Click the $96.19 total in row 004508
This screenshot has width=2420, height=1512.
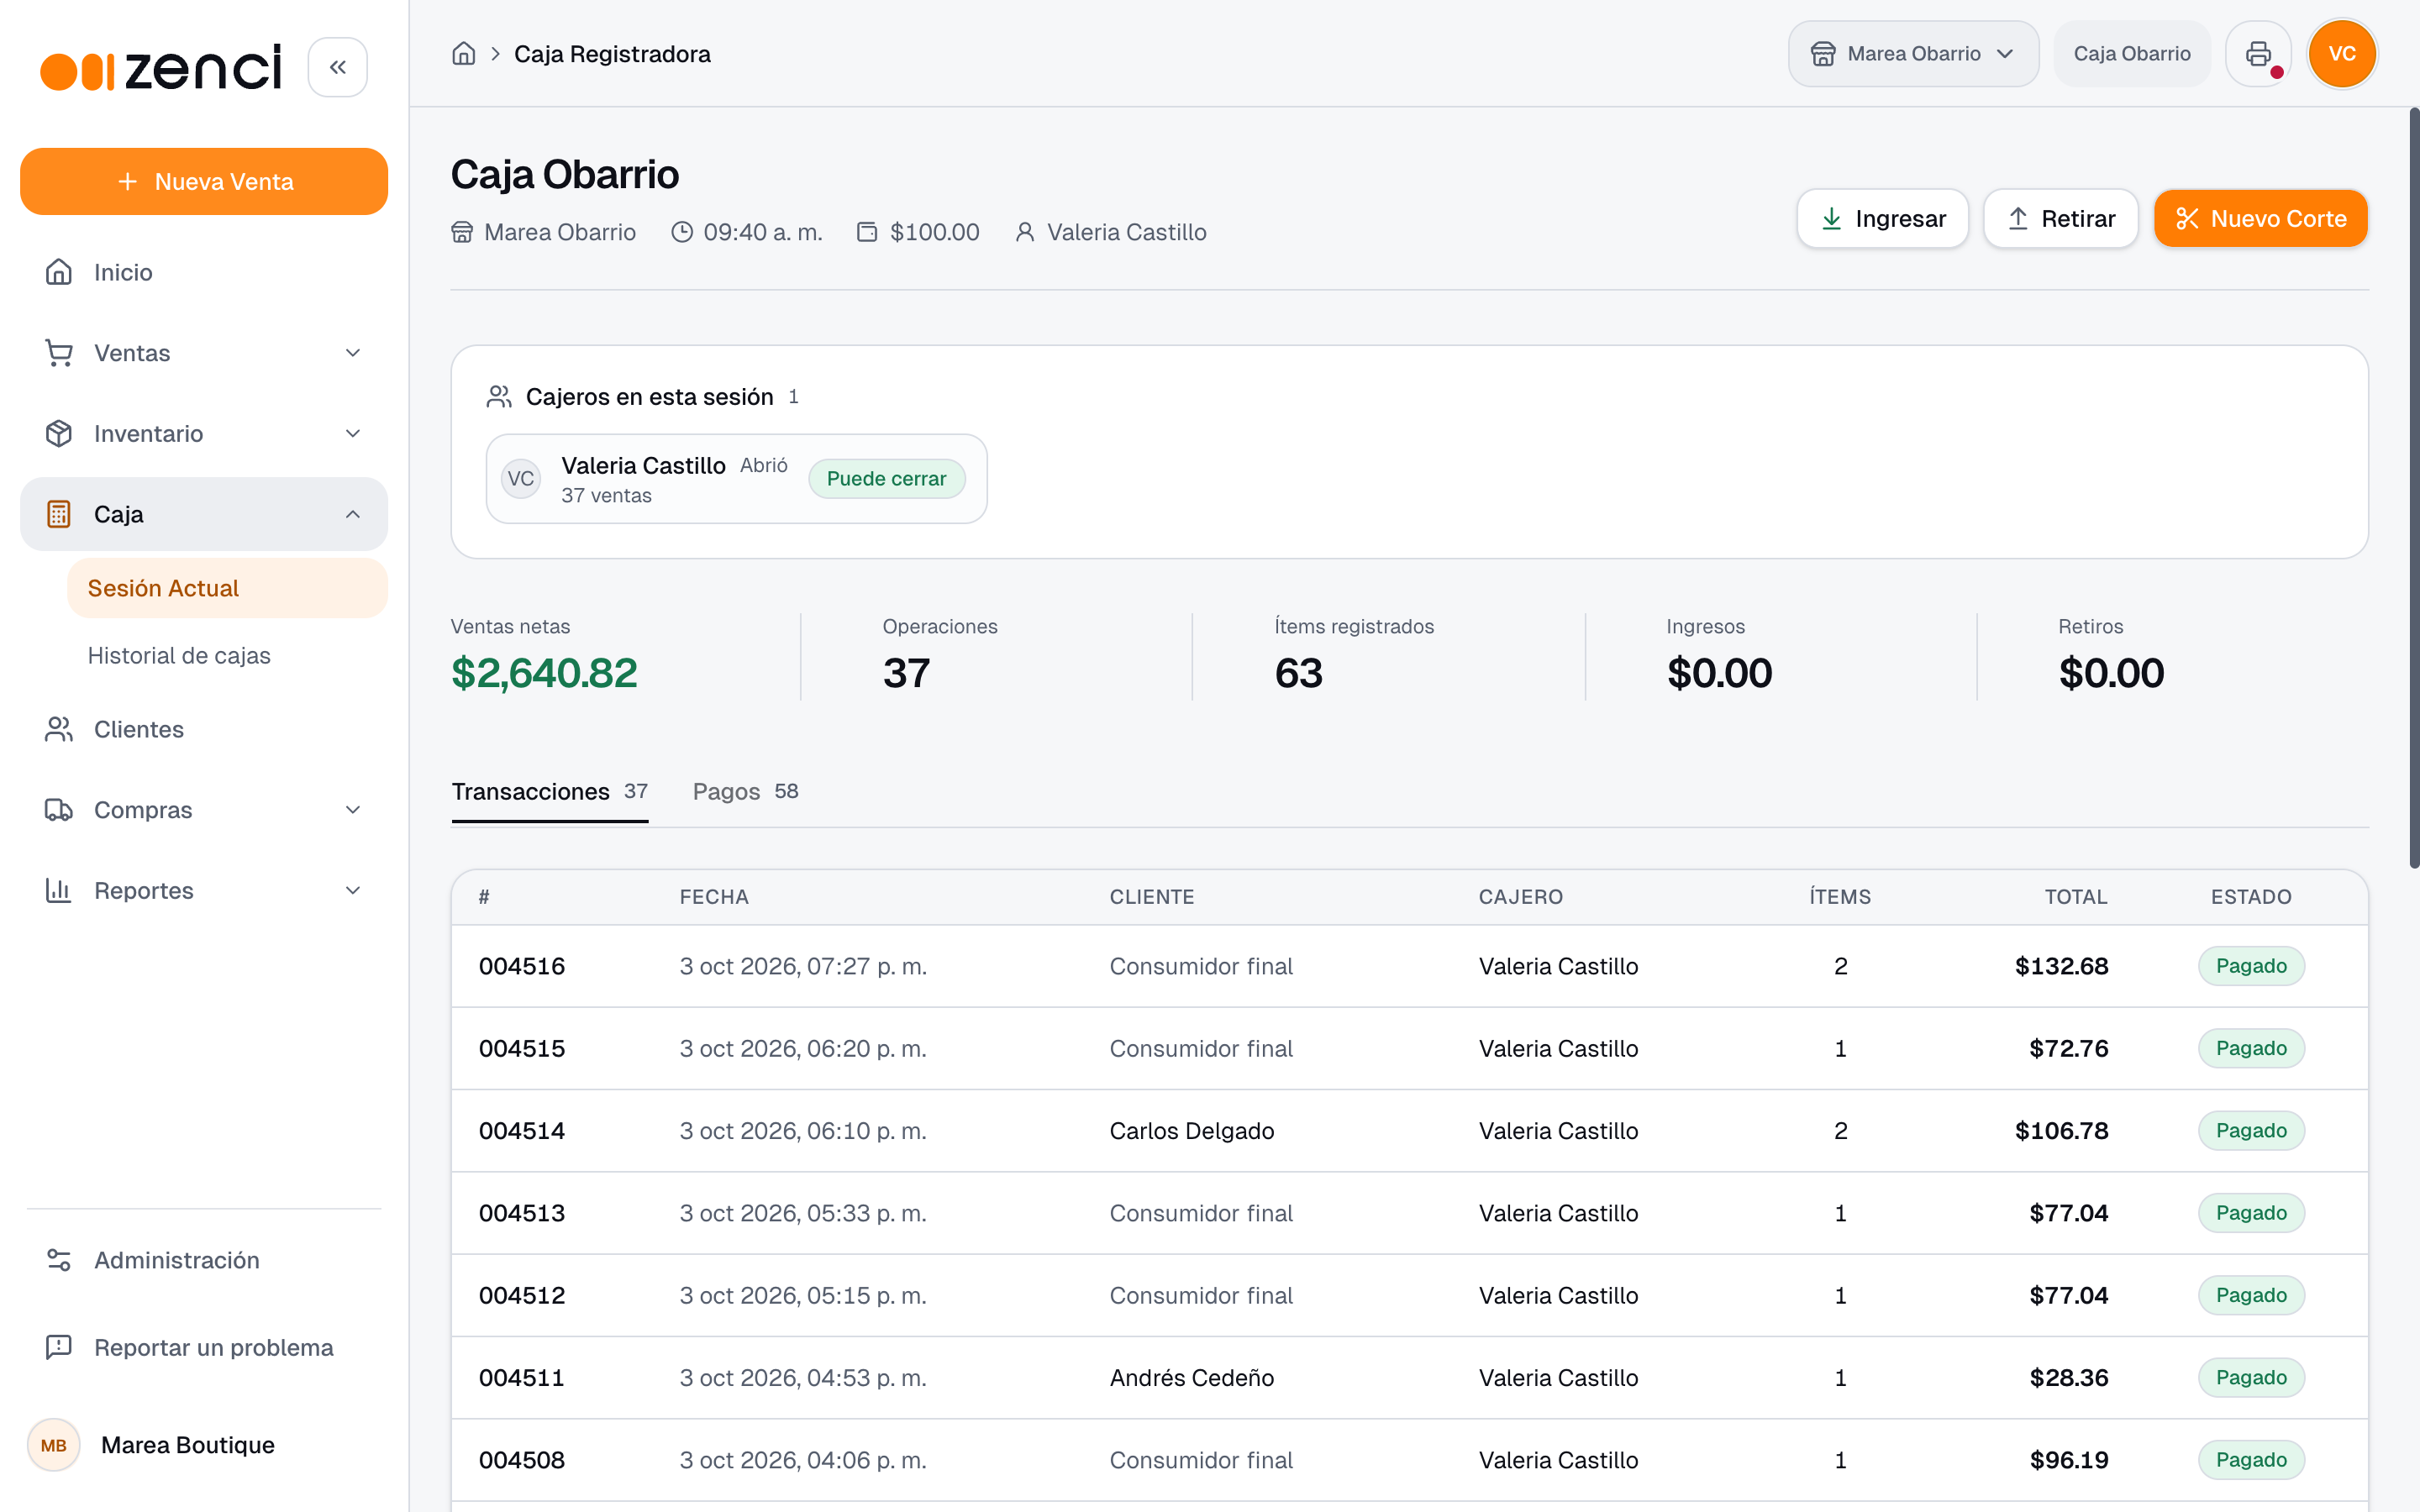coord(2069,1460)
